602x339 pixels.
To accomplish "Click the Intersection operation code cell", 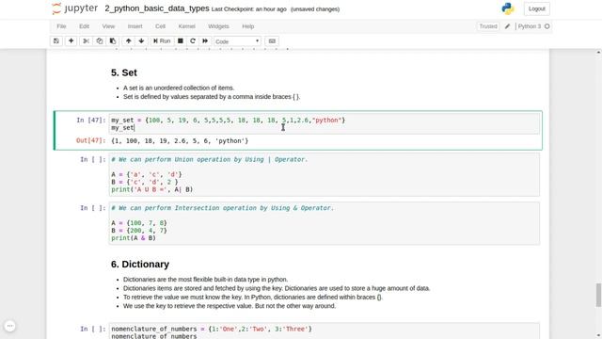I will pyautogui.click(x=324, y=223).
